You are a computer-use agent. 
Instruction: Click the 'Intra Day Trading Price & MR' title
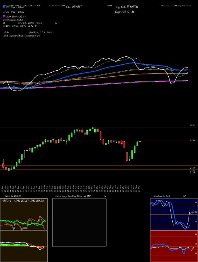73,196
